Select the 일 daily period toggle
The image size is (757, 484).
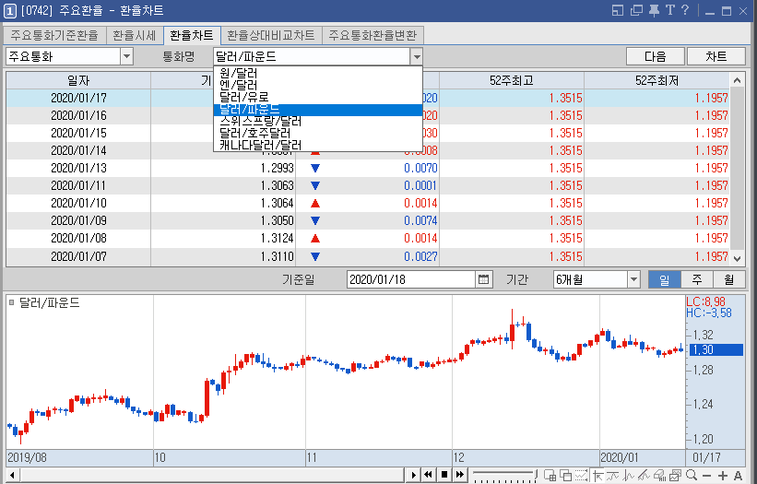[664, 279]
